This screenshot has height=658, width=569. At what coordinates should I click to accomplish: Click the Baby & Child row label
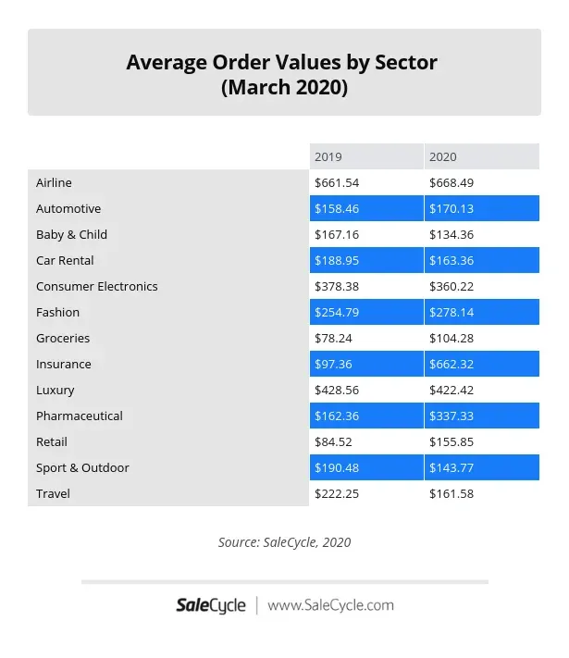coord(72,234)
